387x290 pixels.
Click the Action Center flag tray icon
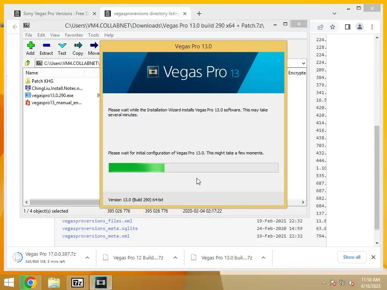[333, 283]
